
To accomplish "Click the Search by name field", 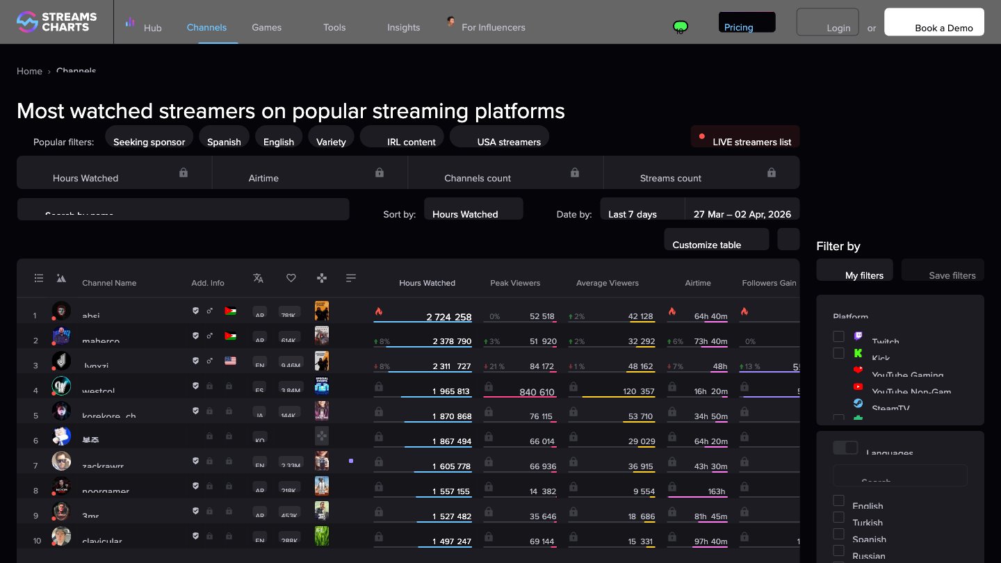I will [183, 209].
